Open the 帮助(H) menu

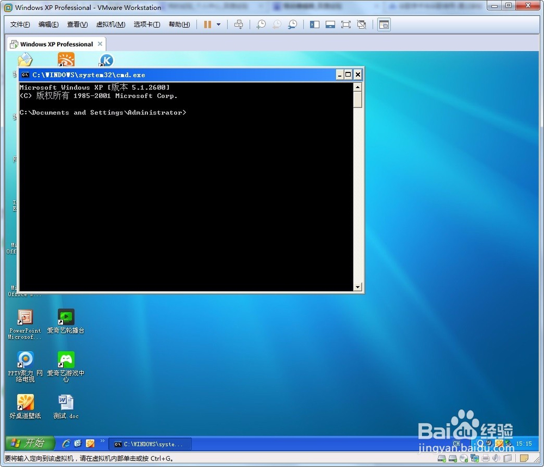(x=180, y=24)
